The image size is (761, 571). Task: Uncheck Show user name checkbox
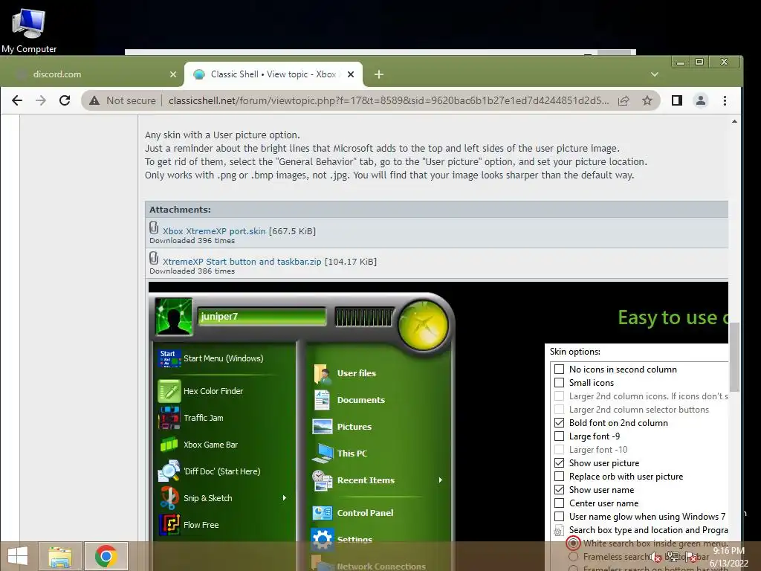559,490
